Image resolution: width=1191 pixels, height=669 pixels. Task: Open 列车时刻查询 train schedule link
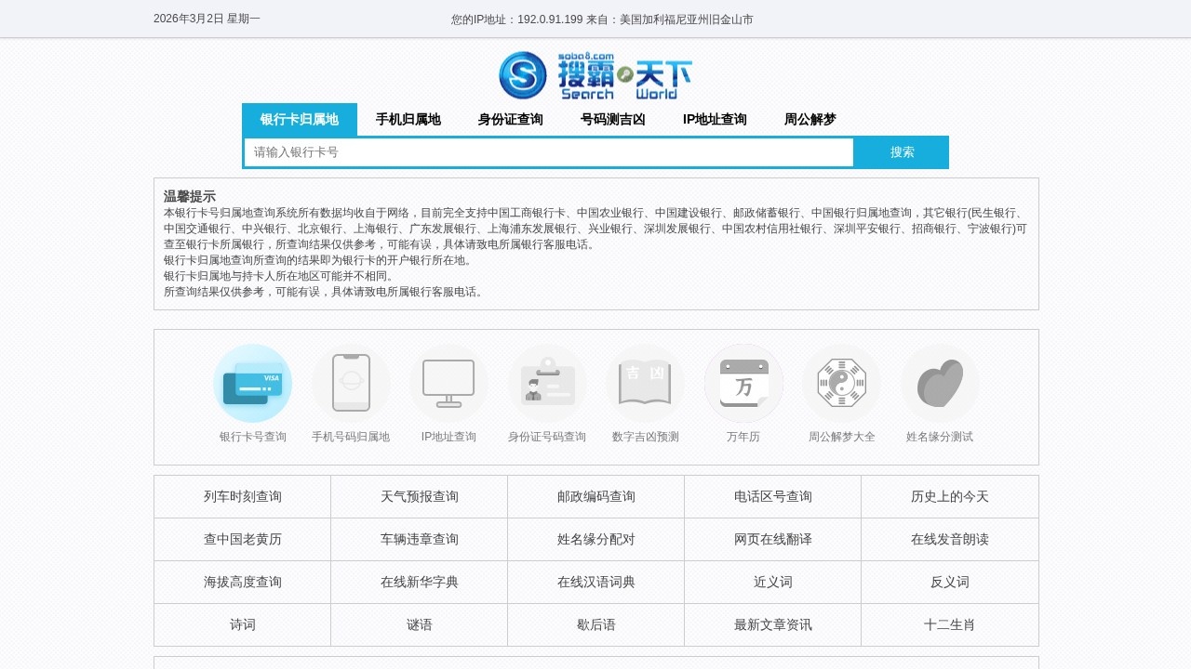(241, 496)
